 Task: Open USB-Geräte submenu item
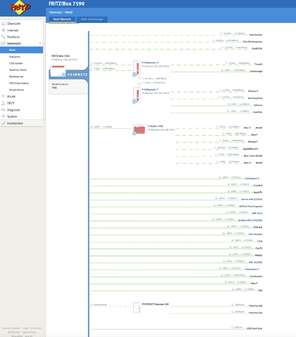click(x=16, y=63)
